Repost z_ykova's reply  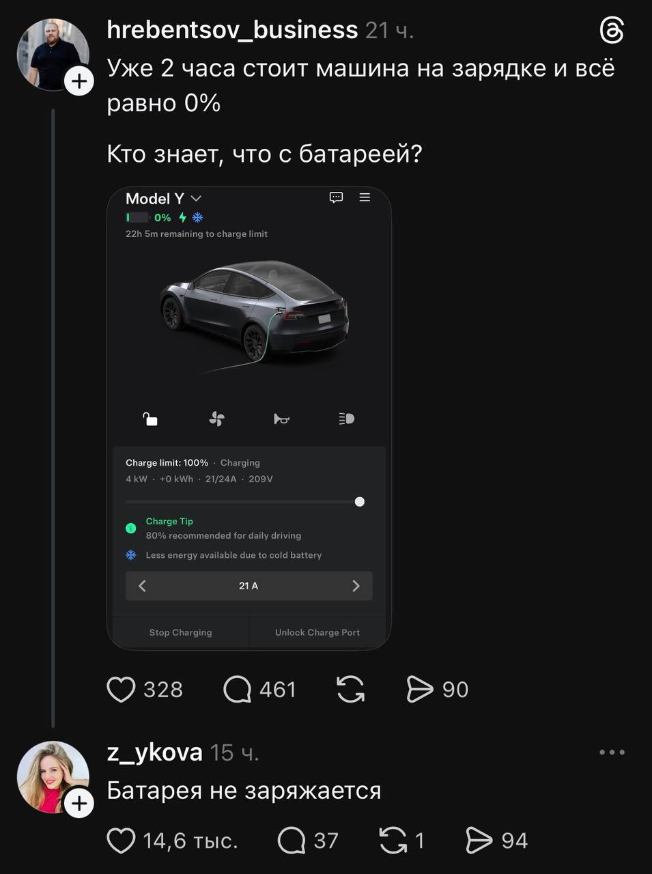(x=393, y=841)
